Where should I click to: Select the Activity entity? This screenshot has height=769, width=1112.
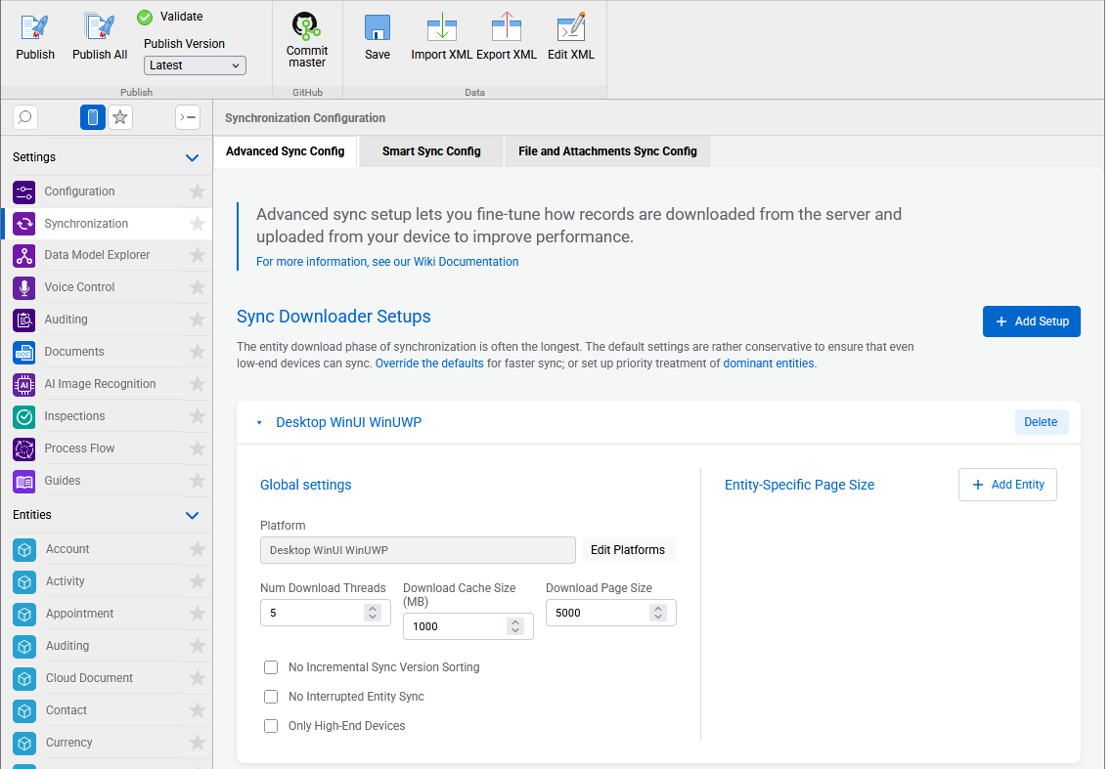pos(107,581)
